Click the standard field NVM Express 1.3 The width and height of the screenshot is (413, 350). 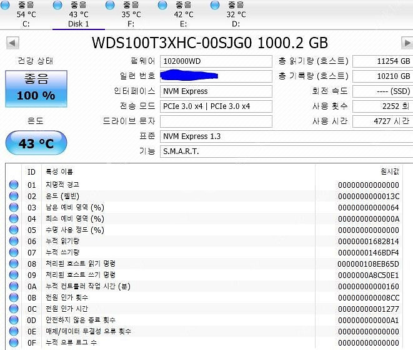point(287,136)
